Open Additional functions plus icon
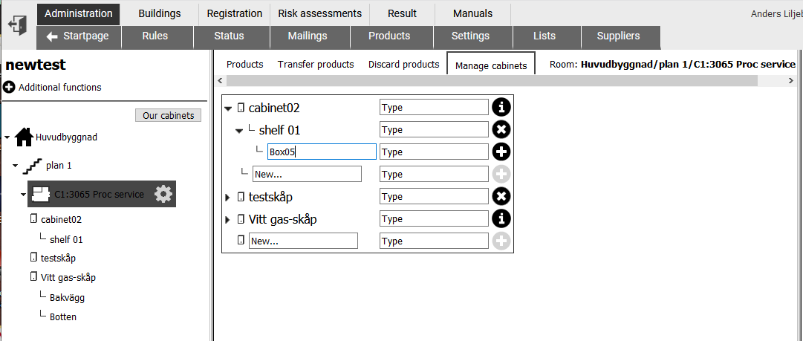Image resolution: width=803 pixels, height=341 pixels. pos(9,87)
